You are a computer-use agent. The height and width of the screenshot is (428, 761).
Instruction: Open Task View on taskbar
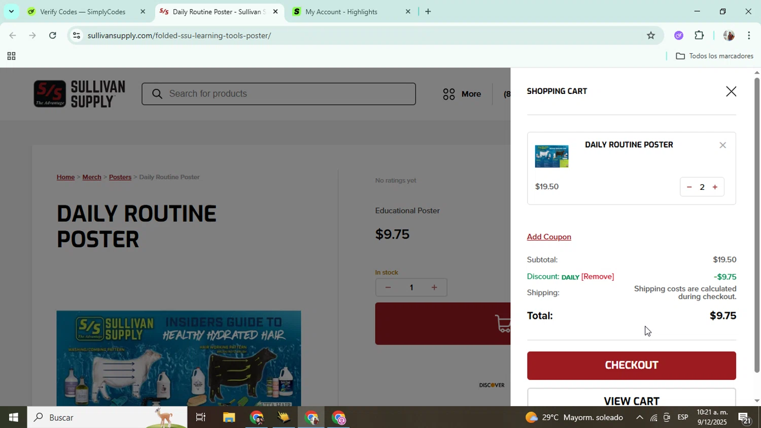(x=201, y=417)
